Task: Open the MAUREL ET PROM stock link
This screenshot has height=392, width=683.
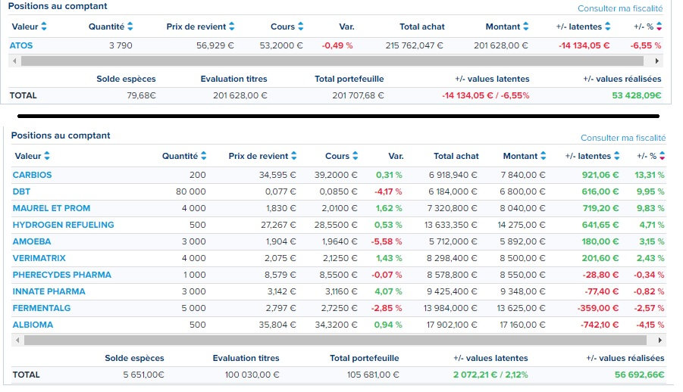Action: pos(52,208)
